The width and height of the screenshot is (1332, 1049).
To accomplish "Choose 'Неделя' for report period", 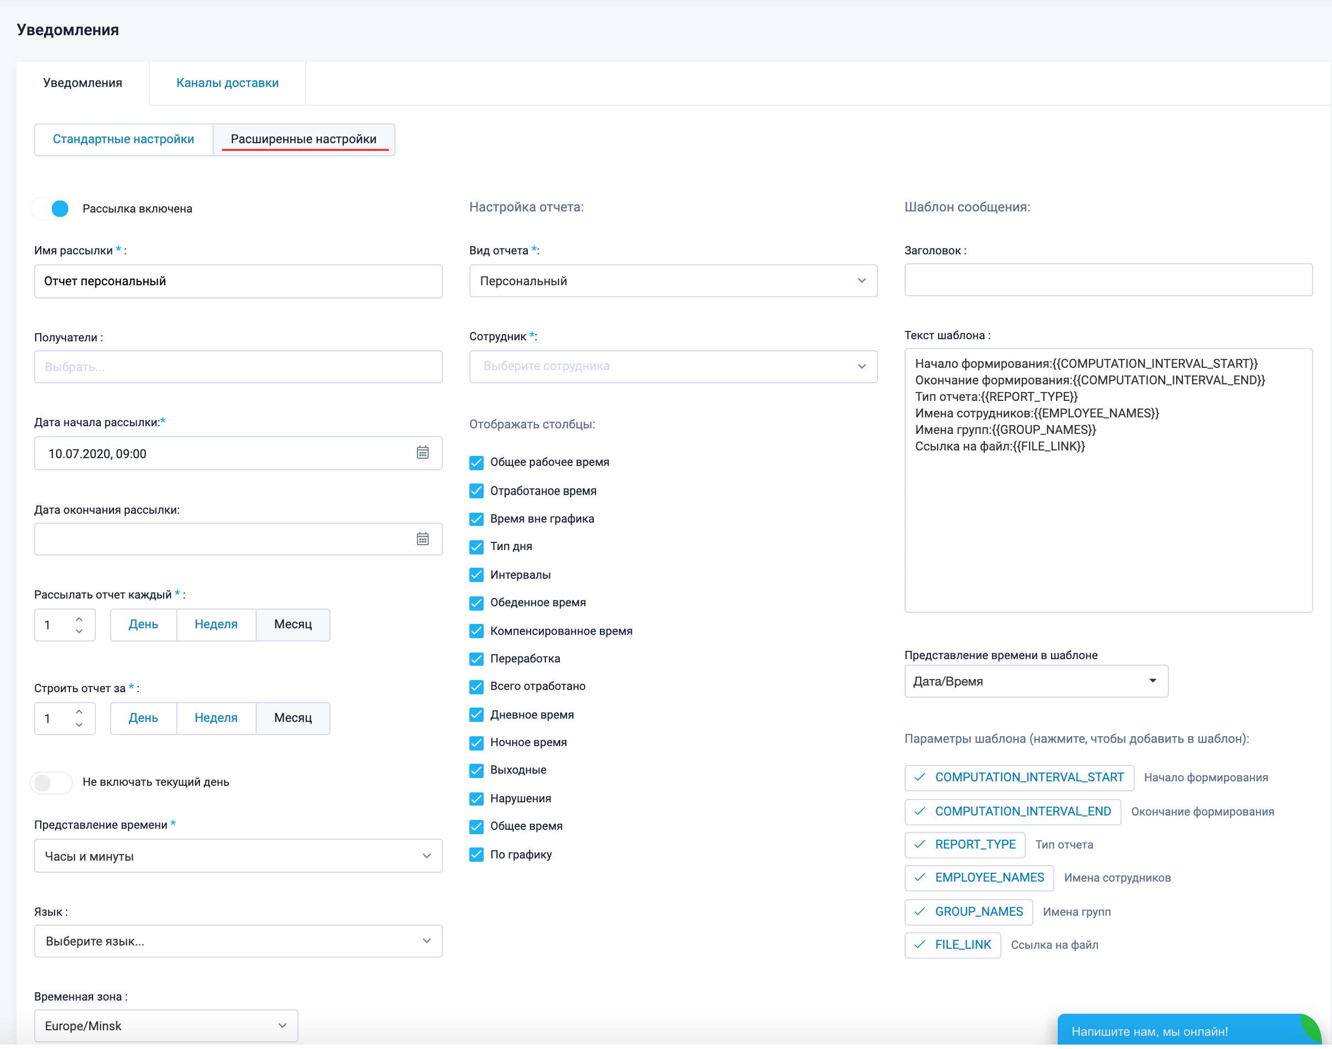I will 215,718.
